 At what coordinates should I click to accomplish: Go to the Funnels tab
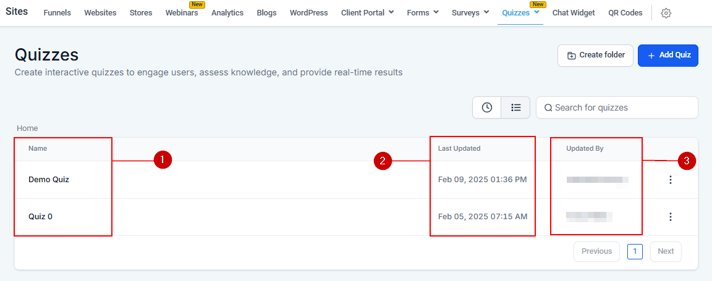57,13
